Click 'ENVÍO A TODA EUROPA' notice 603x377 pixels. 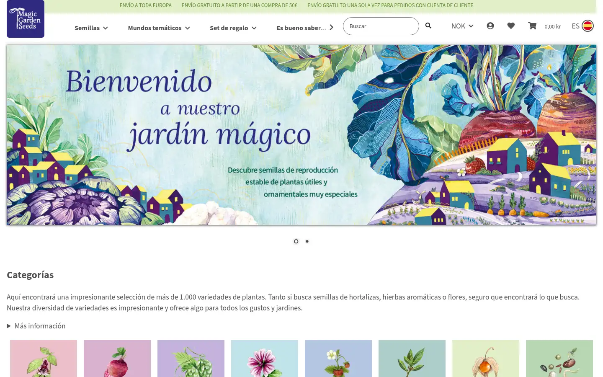point(145,5)
